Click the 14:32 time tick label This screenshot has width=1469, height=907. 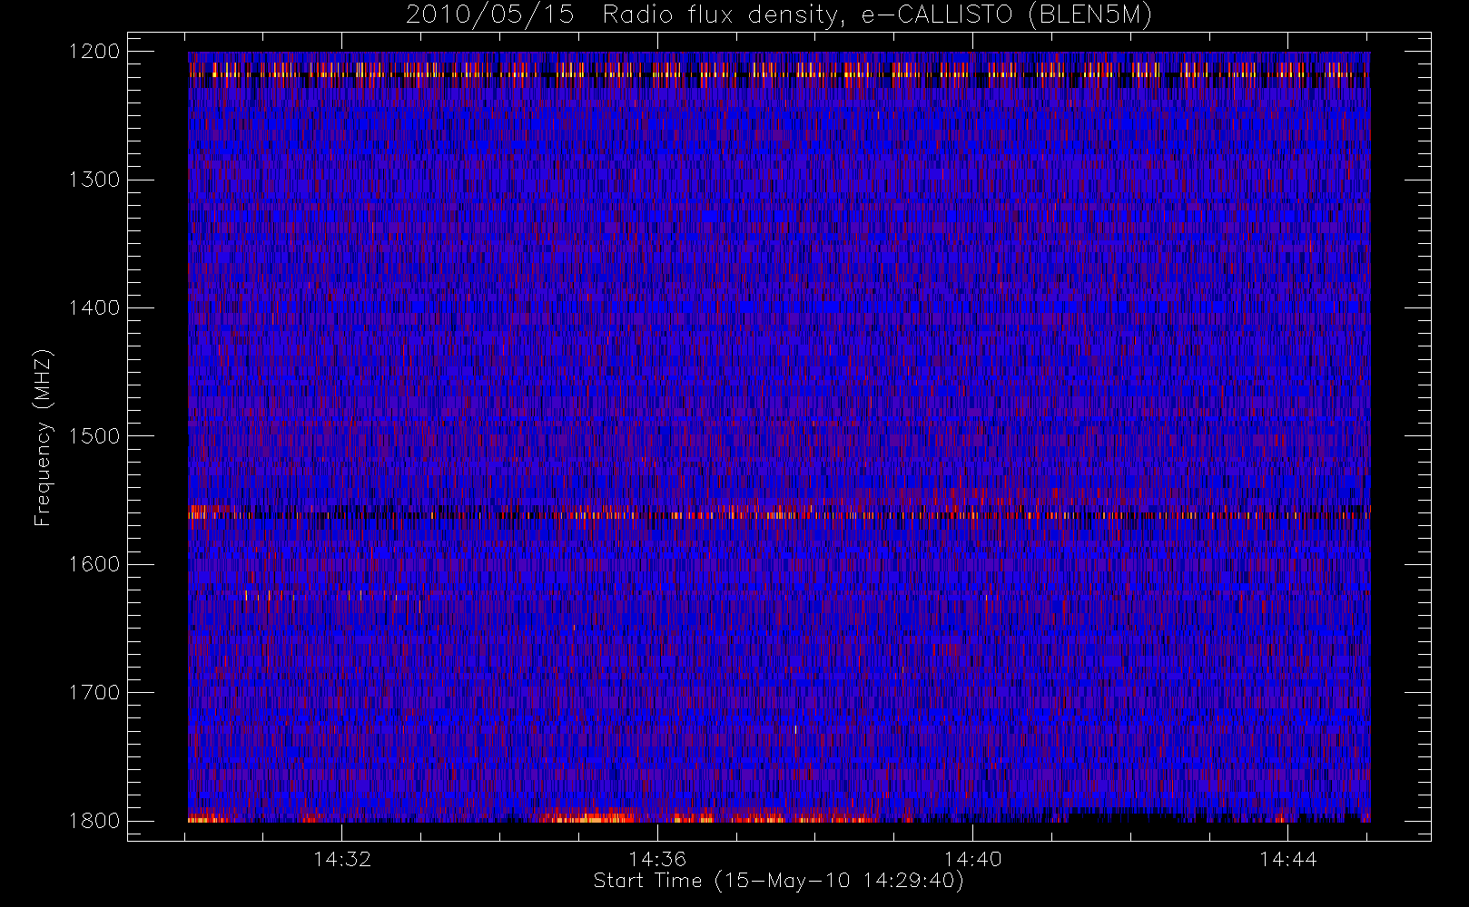coord(342,859)
